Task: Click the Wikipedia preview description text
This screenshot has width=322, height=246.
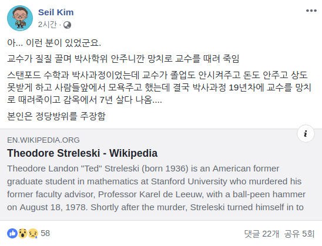Action: pyautogui.click(x=156, y=188)
